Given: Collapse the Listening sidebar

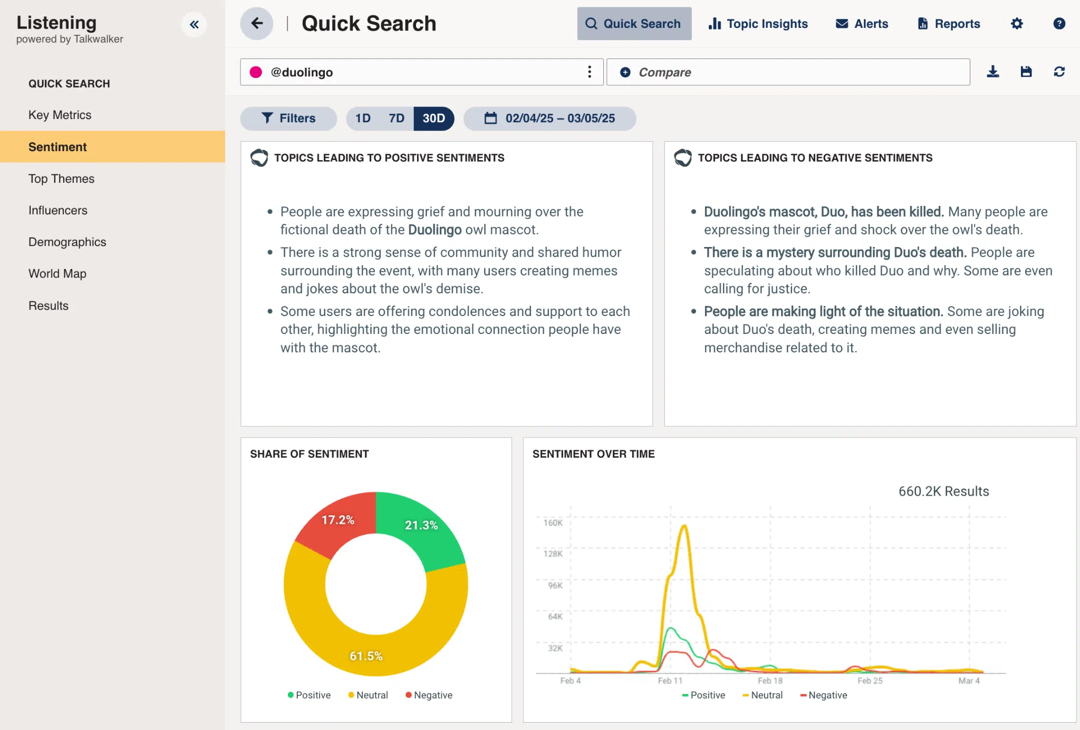Looking at the screenshot, I should [195, 24].
